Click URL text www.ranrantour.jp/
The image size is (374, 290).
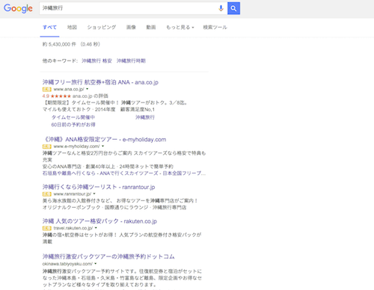click(73, 194)
